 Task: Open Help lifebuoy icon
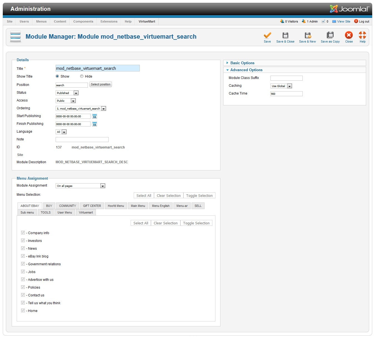[x=362, y=35]
